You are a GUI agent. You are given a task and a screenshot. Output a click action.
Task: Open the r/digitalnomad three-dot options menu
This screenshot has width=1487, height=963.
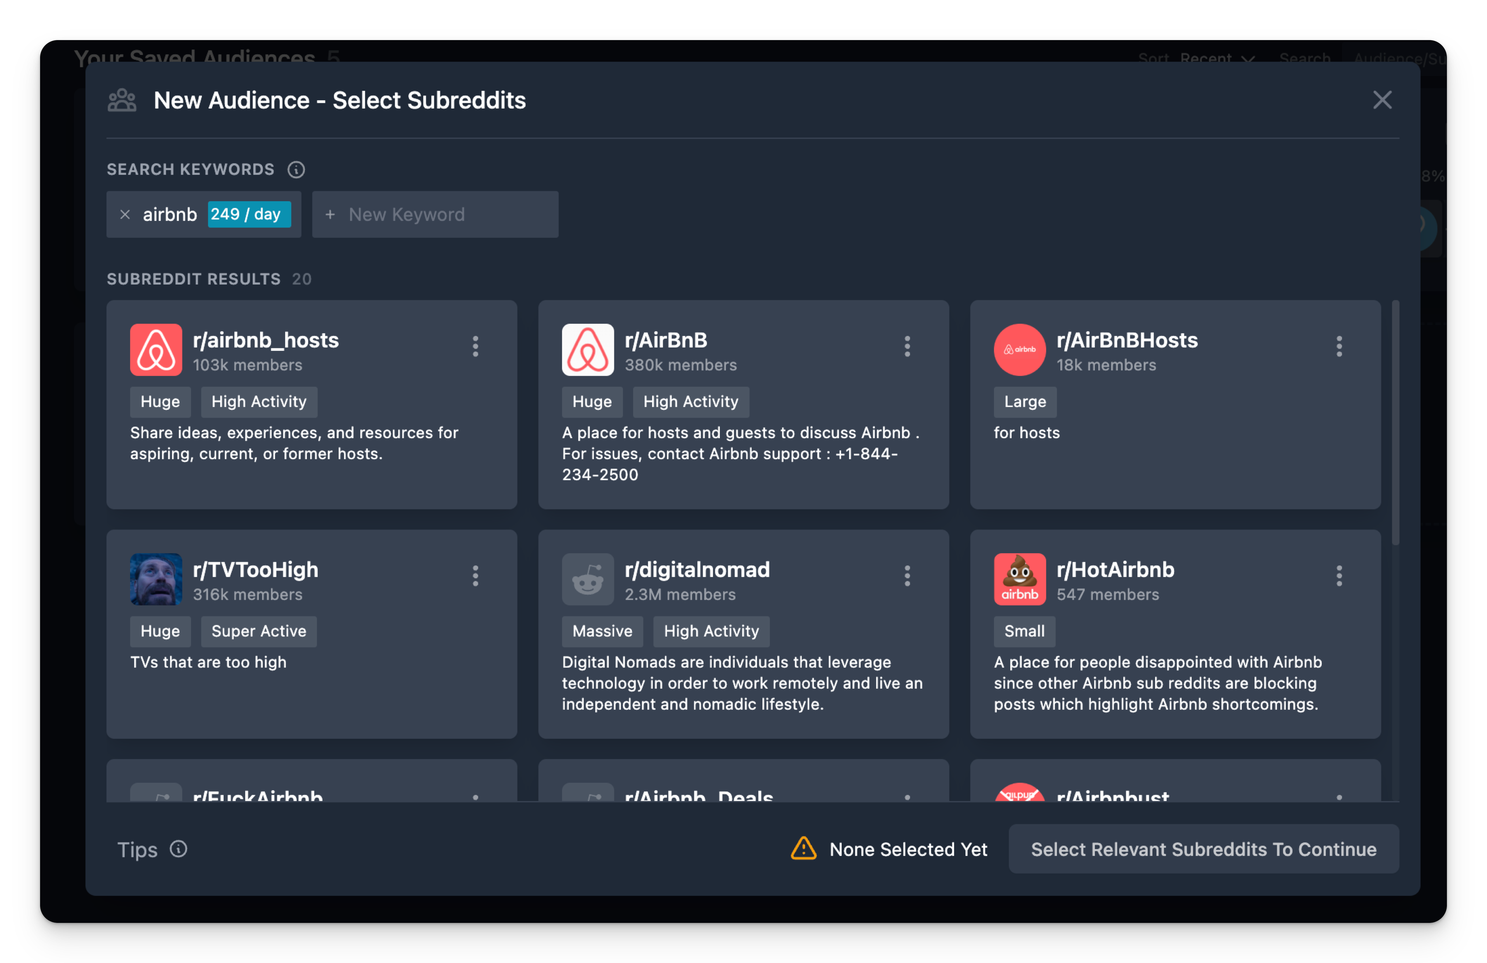point(907,575)
